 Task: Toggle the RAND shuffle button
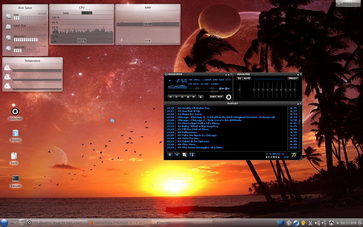coord(213,97)
